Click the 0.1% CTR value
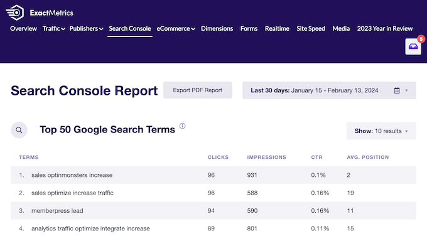The width and height of the screenshot is (427, 236). (318, 175)
